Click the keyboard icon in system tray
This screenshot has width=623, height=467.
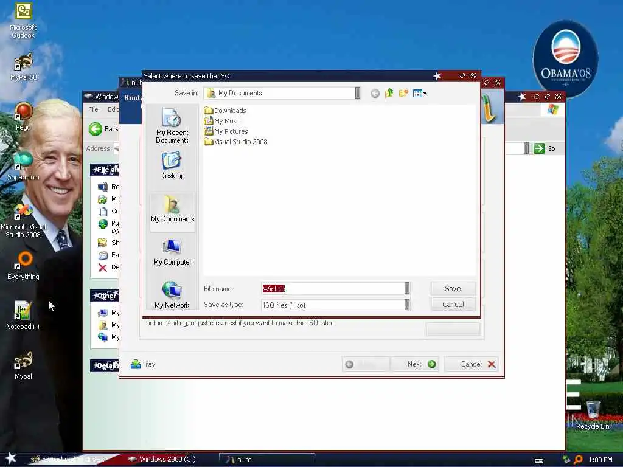(539, 461)
